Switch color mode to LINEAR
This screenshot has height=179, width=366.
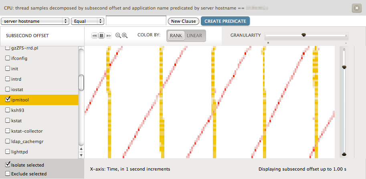194,36
